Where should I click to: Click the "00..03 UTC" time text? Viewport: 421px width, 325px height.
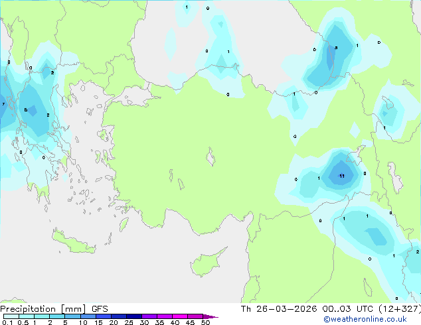347,309
